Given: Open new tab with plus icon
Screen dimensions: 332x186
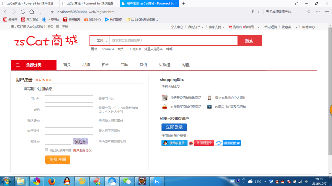Looking at the screenshot, I should click(x=184, y=3).
